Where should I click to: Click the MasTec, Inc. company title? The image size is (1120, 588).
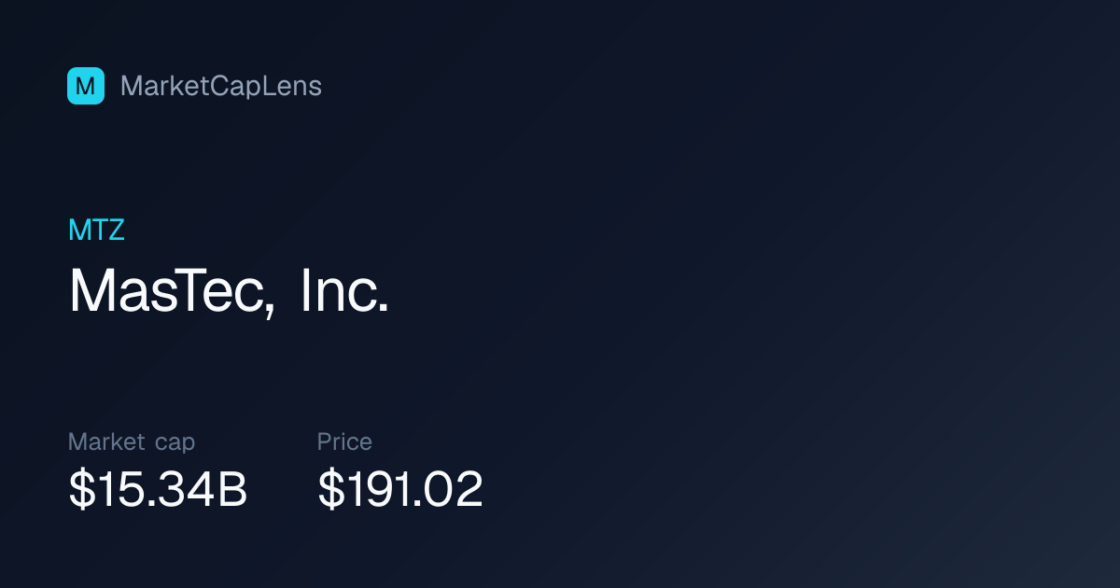point(229,291)
